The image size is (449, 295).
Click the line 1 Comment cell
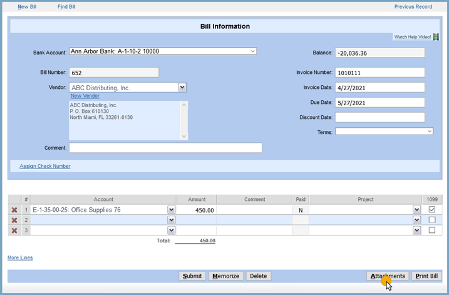click(x=254, y=210)
